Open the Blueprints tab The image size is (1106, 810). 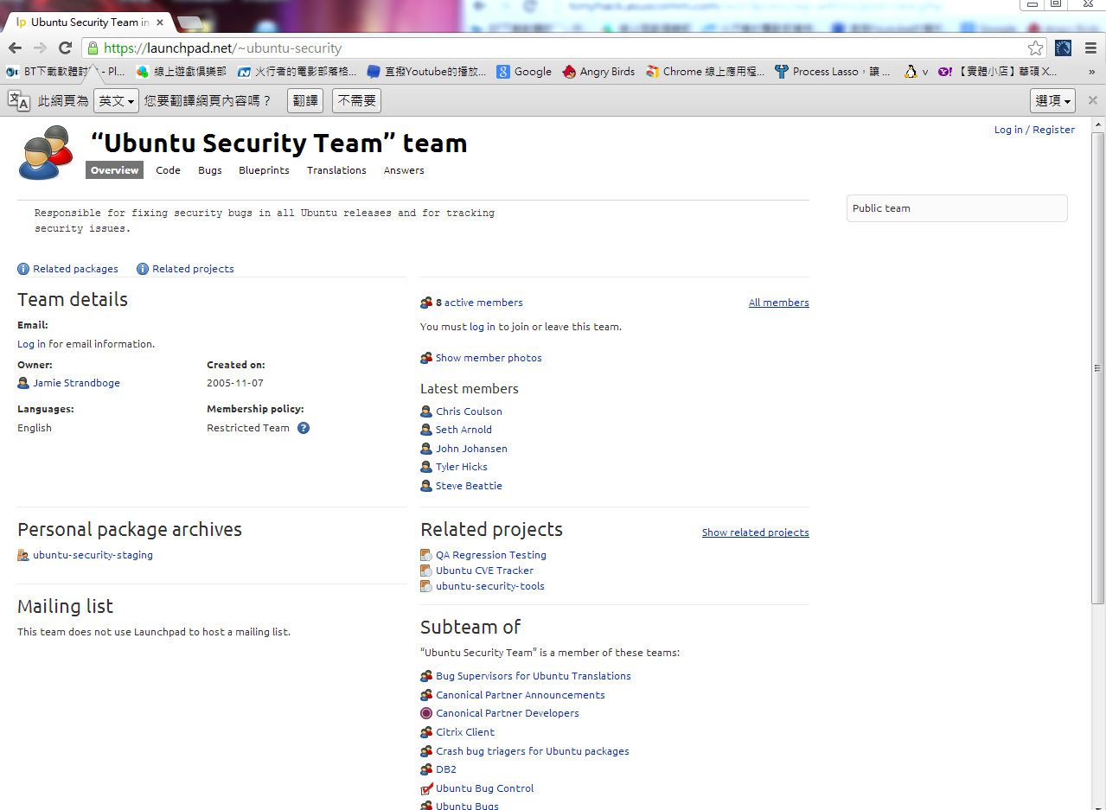point(264,170)
